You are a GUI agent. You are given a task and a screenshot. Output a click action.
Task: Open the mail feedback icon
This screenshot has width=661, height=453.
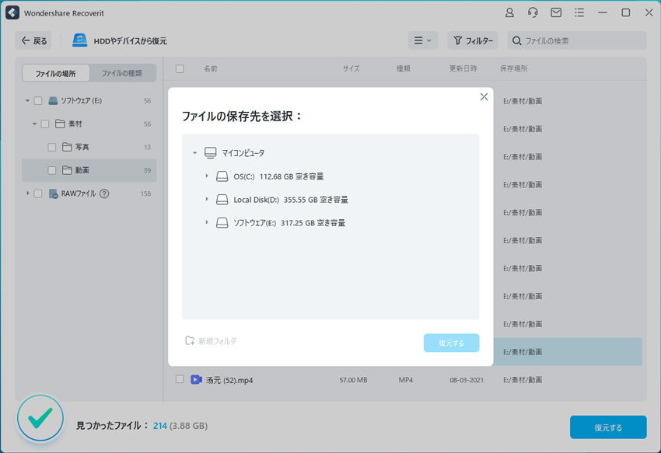tap(556, 12)
